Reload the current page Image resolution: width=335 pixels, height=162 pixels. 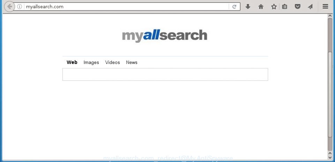point(234,7)
